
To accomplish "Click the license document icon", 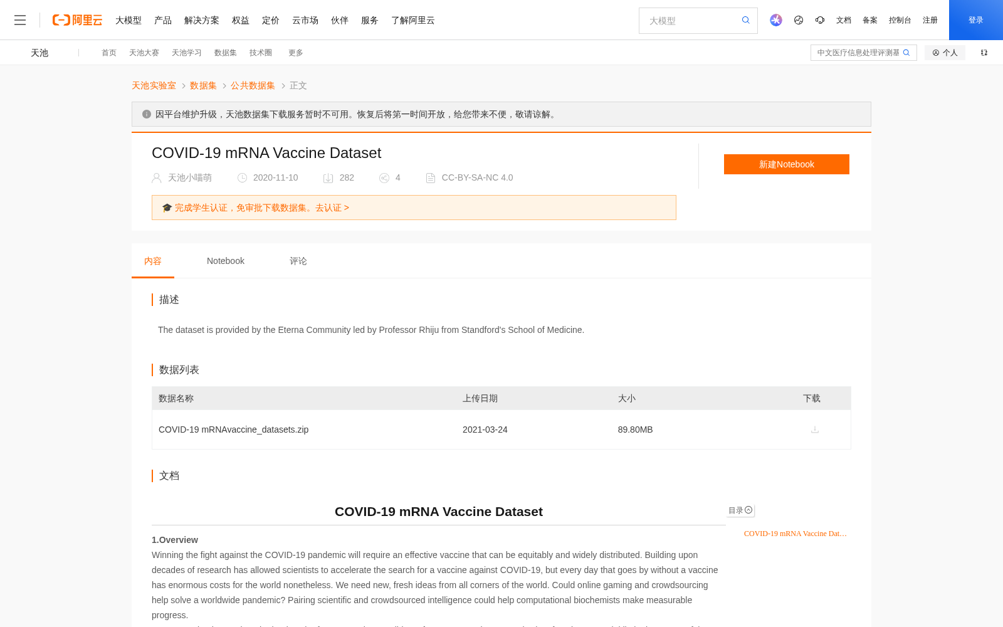I will click(x=431, y=178).
